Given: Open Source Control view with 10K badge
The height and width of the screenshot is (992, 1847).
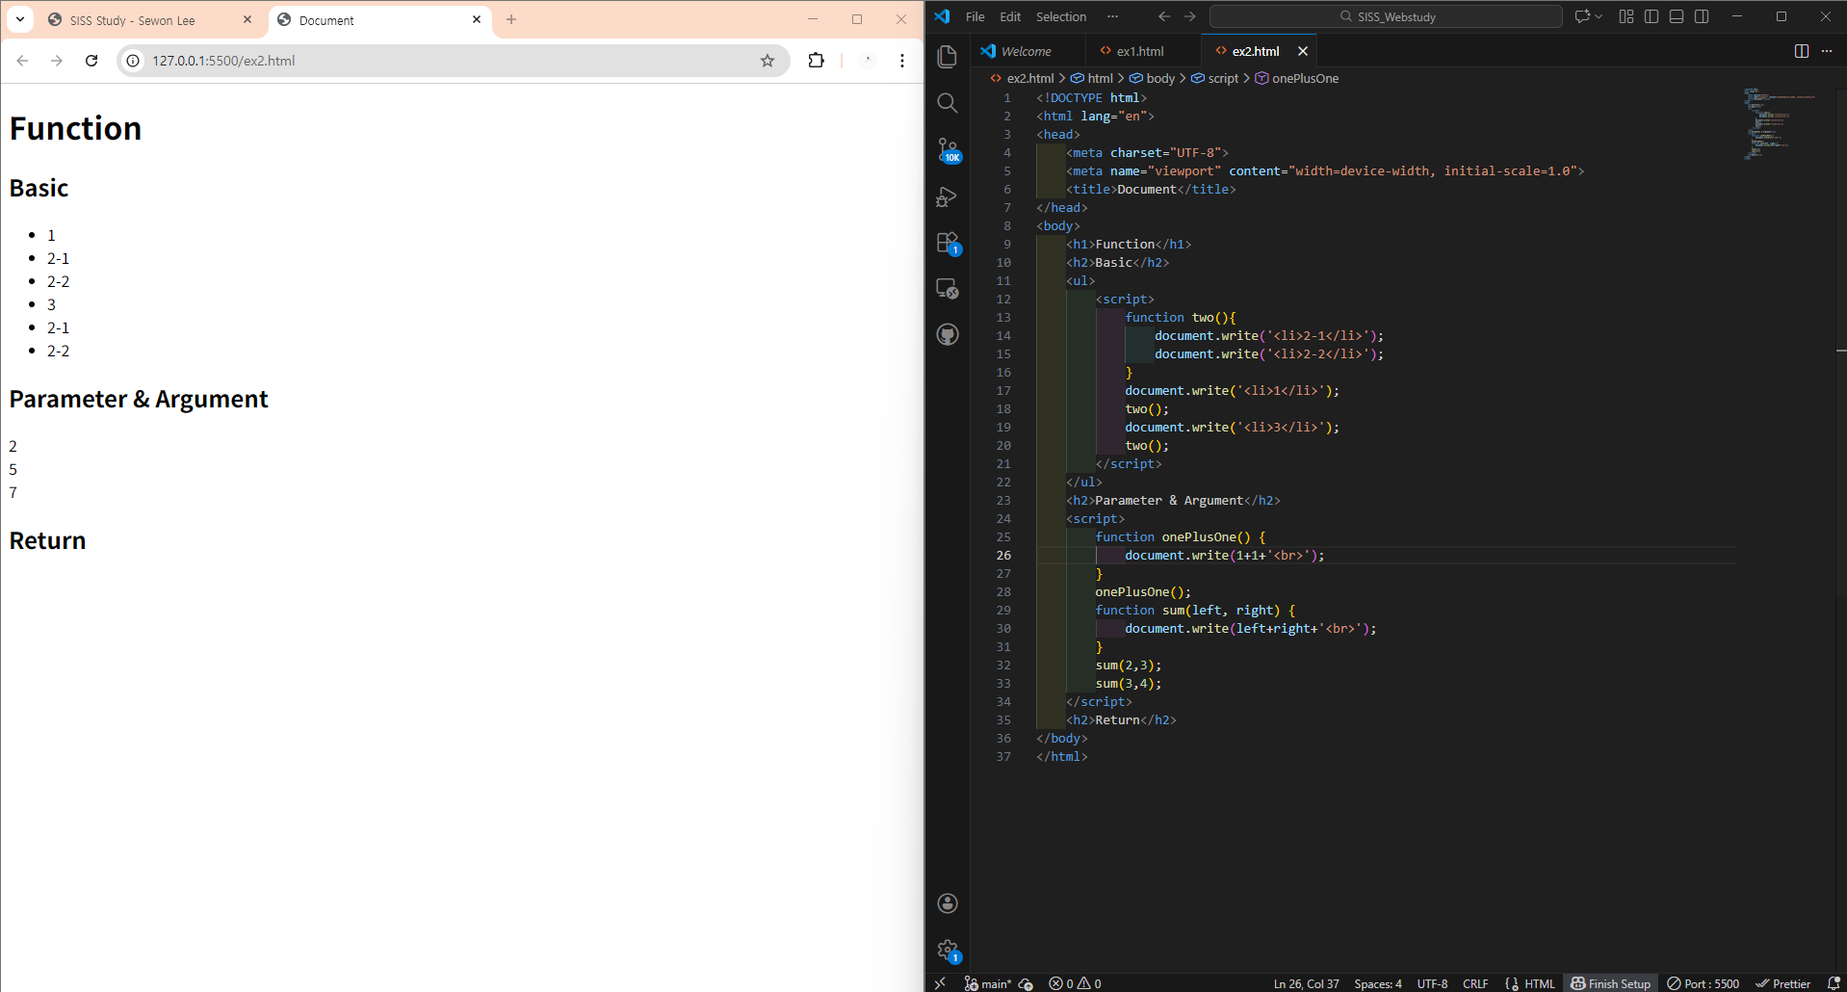Looking at the screenshot, I should (x=948, y=149).
